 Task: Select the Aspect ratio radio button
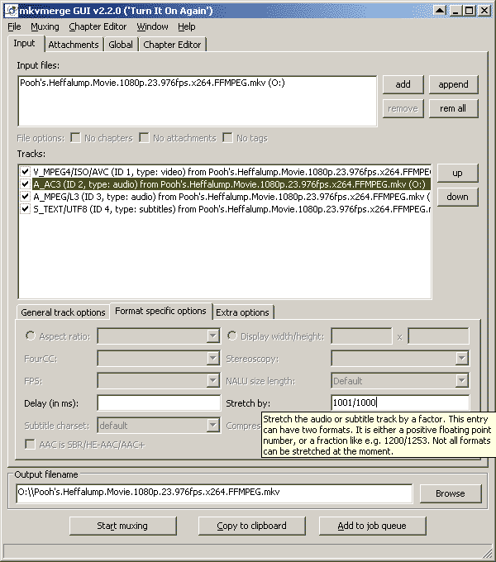tap(31, 336)
